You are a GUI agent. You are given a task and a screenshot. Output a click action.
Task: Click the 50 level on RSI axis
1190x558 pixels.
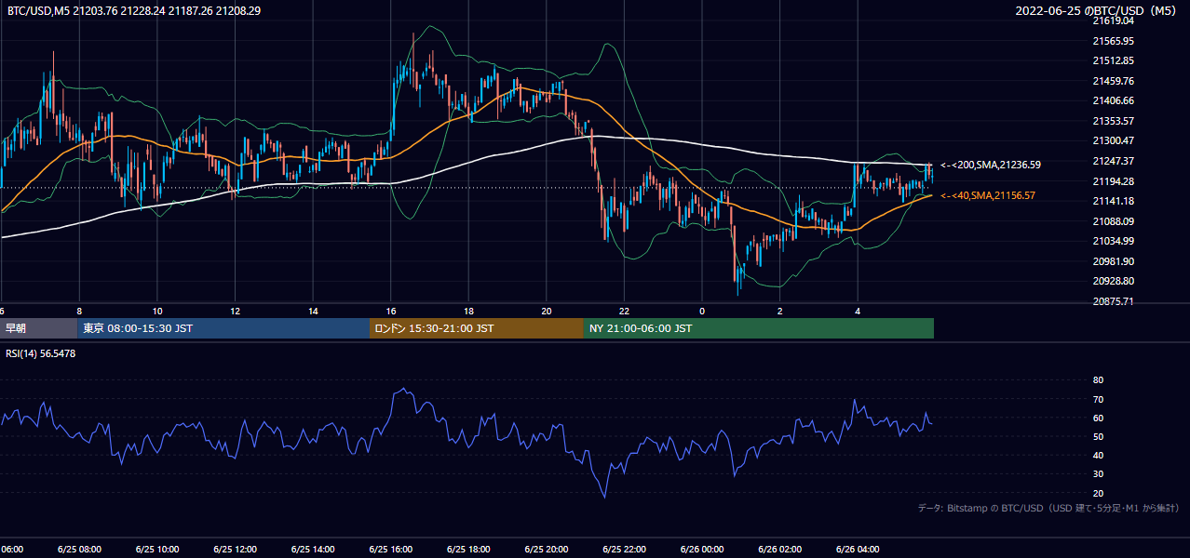[x=1098, y=436]
